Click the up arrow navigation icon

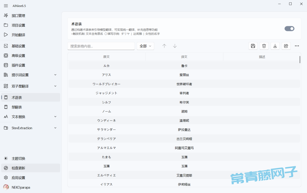(164, 46)
